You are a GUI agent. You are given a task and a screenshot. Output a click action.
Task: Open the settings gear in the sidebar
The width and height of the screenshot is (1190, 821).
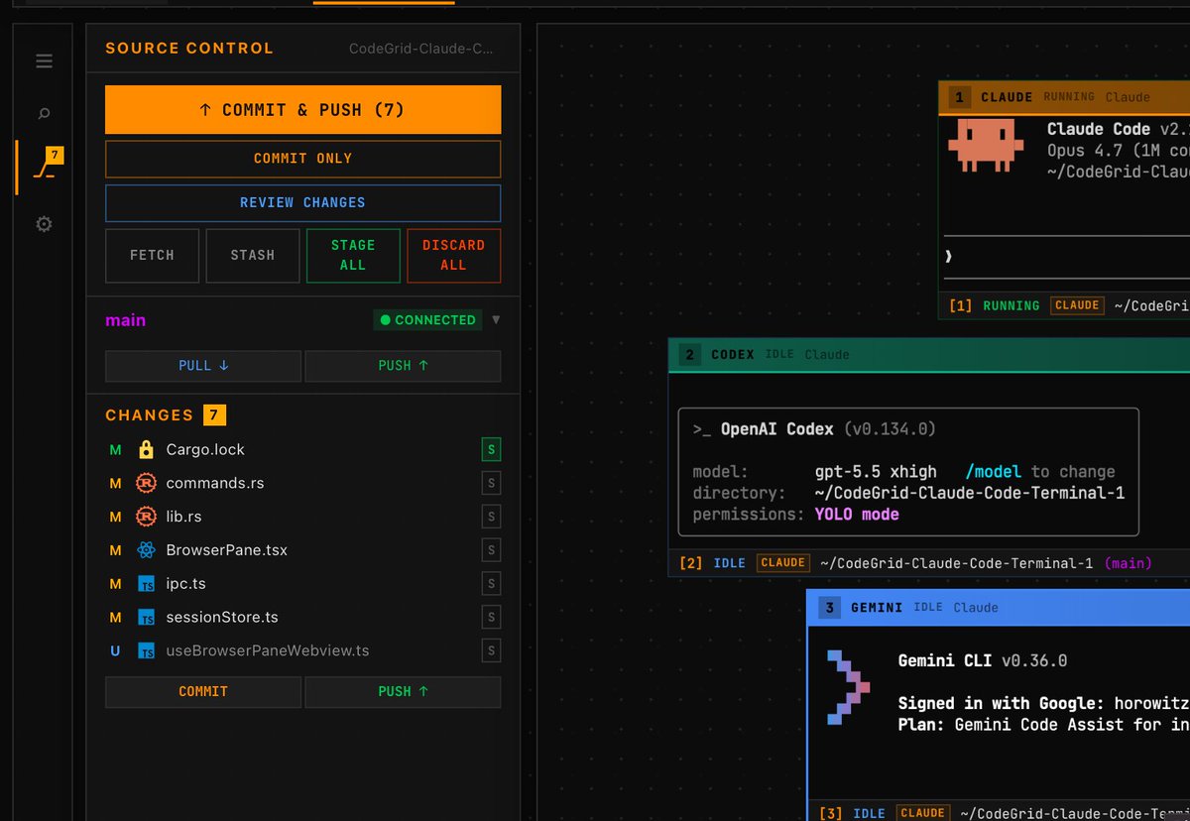(x=44, y=224)
